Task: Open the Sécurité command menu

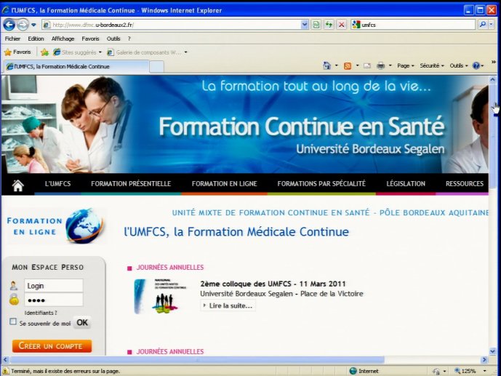Action: (x=432, y=65)
